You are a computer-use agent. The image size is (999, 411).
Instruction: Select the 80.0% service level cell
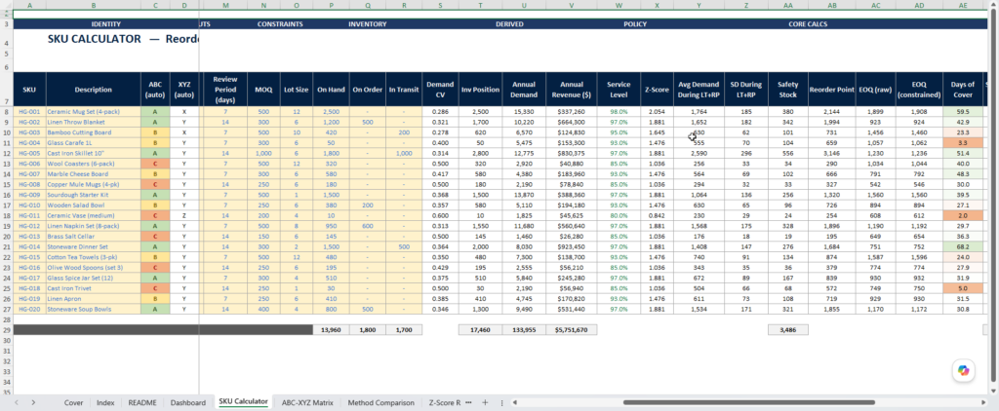click(x=619, y=215)
